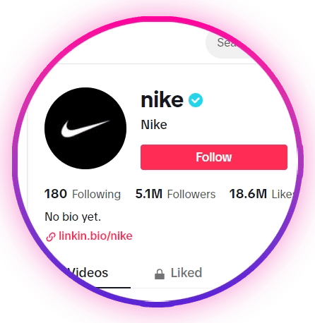The image size is (315, 323).
Task: Open the linkin.bio/nike link
Action: pyautogui.click(x=95, y=236)
